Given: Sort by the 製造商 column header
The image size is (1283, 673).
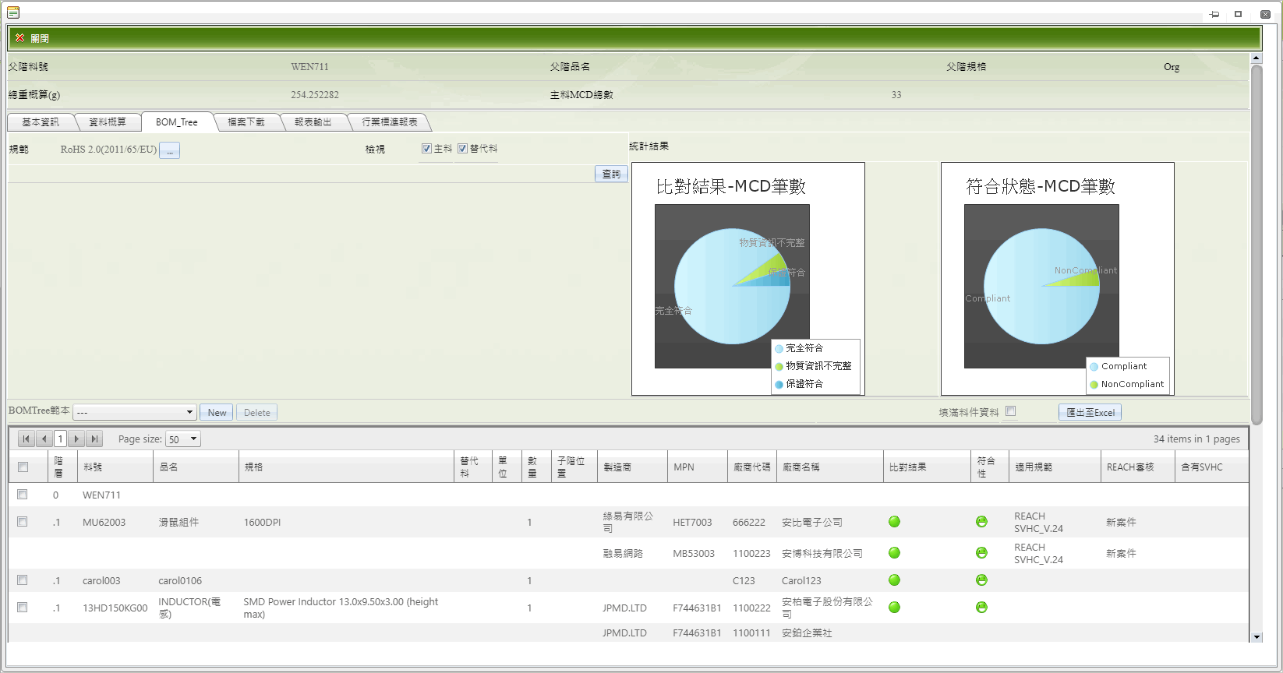Looking at the screenshot, I should [x=617, y=467].
